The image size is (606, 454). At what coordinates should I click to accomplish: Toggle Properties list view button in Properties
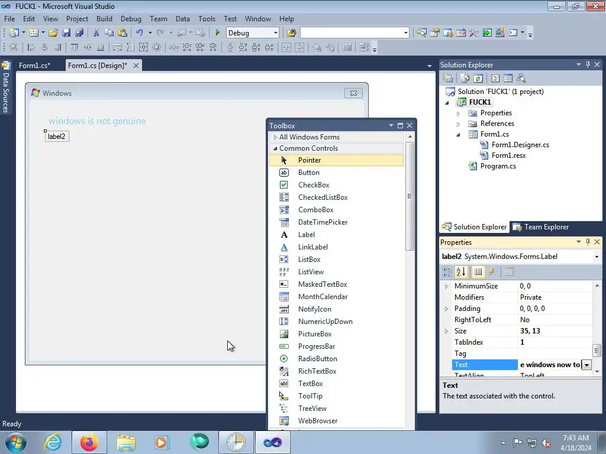[478, 272]
